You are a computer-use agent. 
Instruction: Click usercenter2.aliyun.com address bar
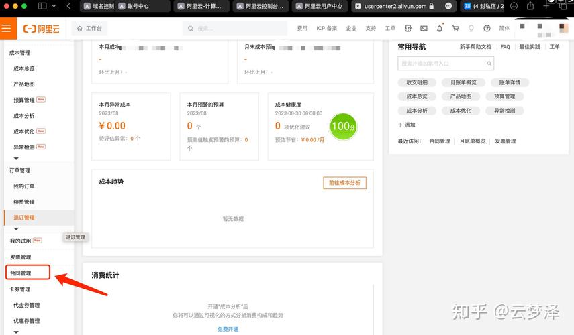tap(395, 6)
